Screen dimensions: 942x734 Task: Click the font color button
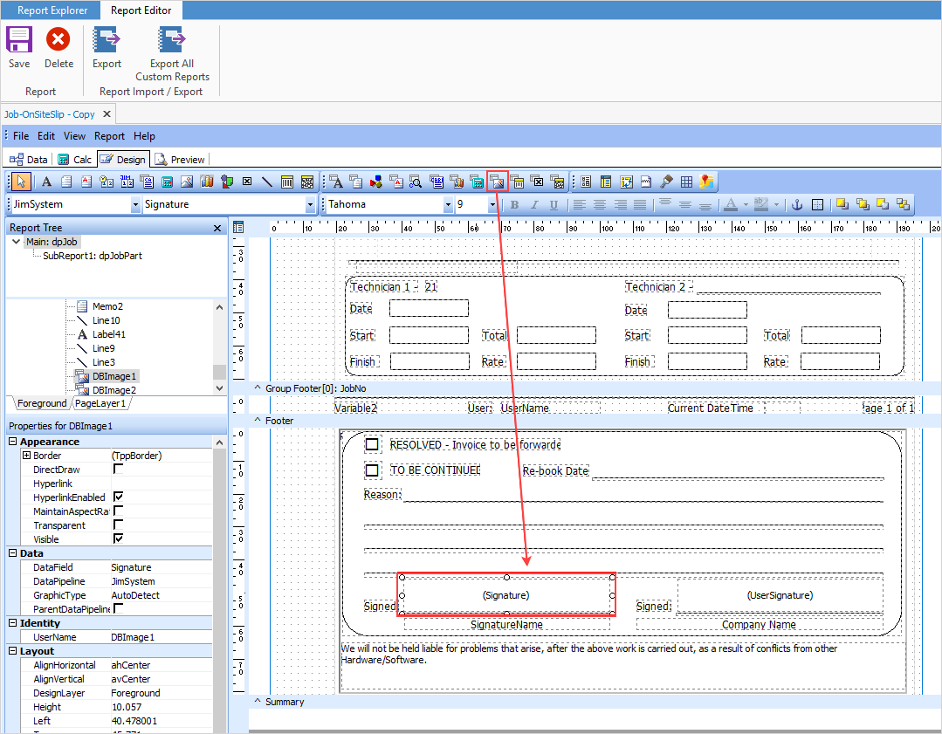coord(731,204)
